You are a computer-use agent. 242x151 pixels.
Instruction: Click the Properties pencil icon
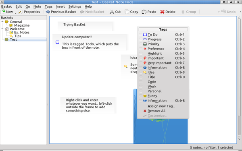coord(21,12)
